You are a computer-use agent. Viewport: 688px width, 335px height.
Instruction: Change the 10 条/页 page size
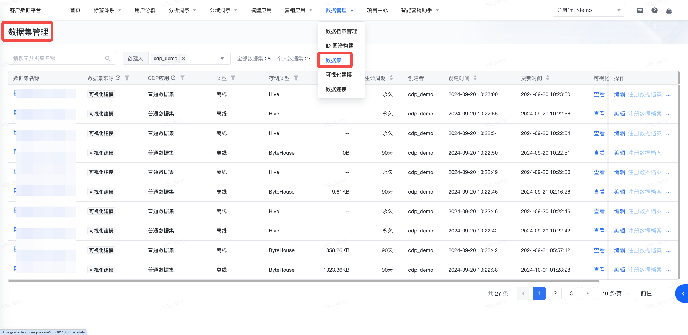pos(617,293)
